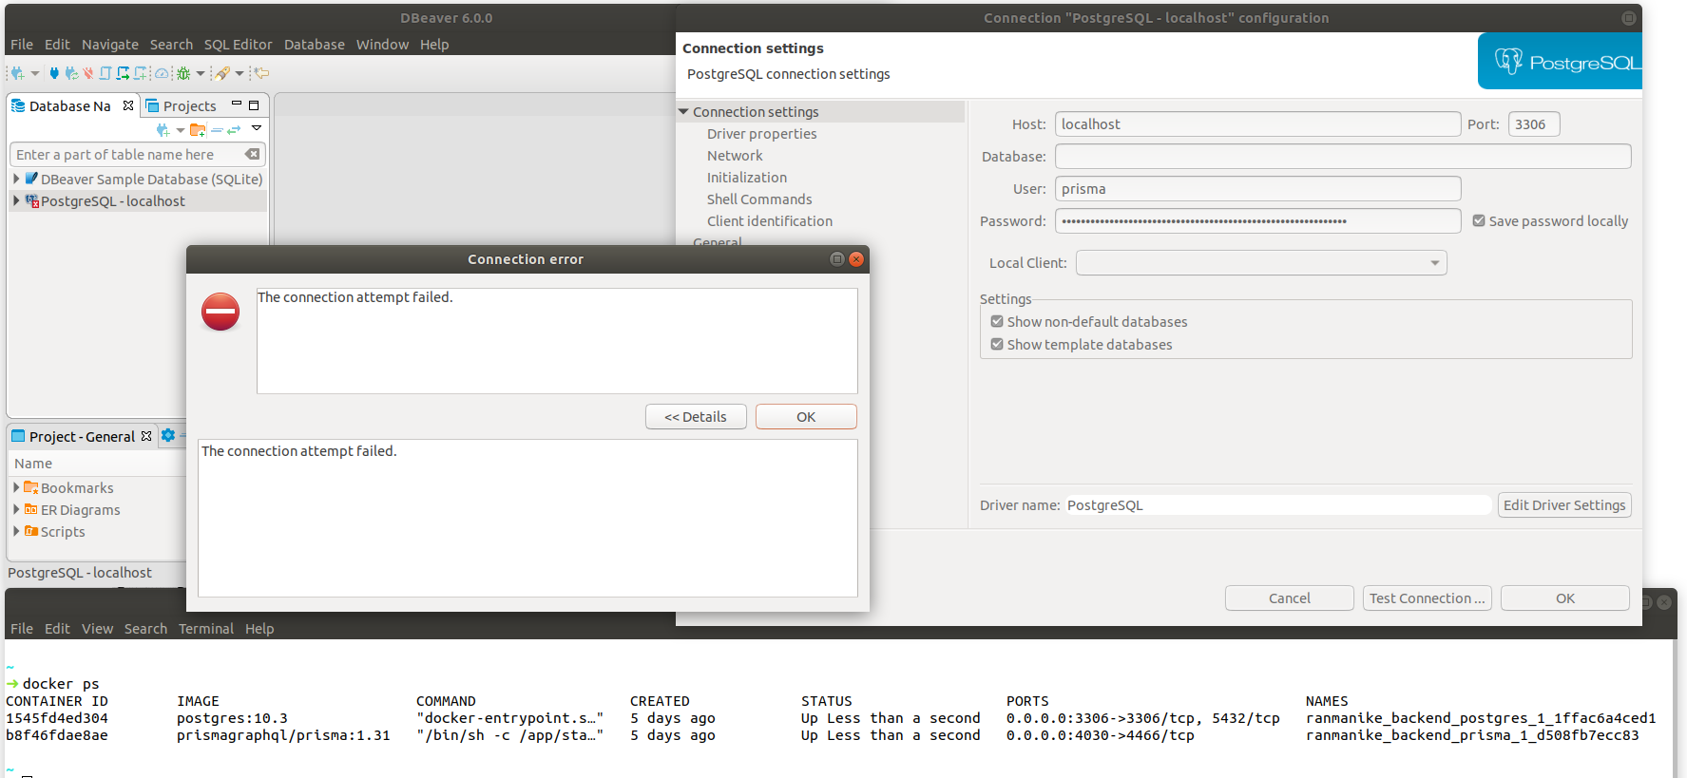Select Driver properties in settings tree

tap(762, 134)
